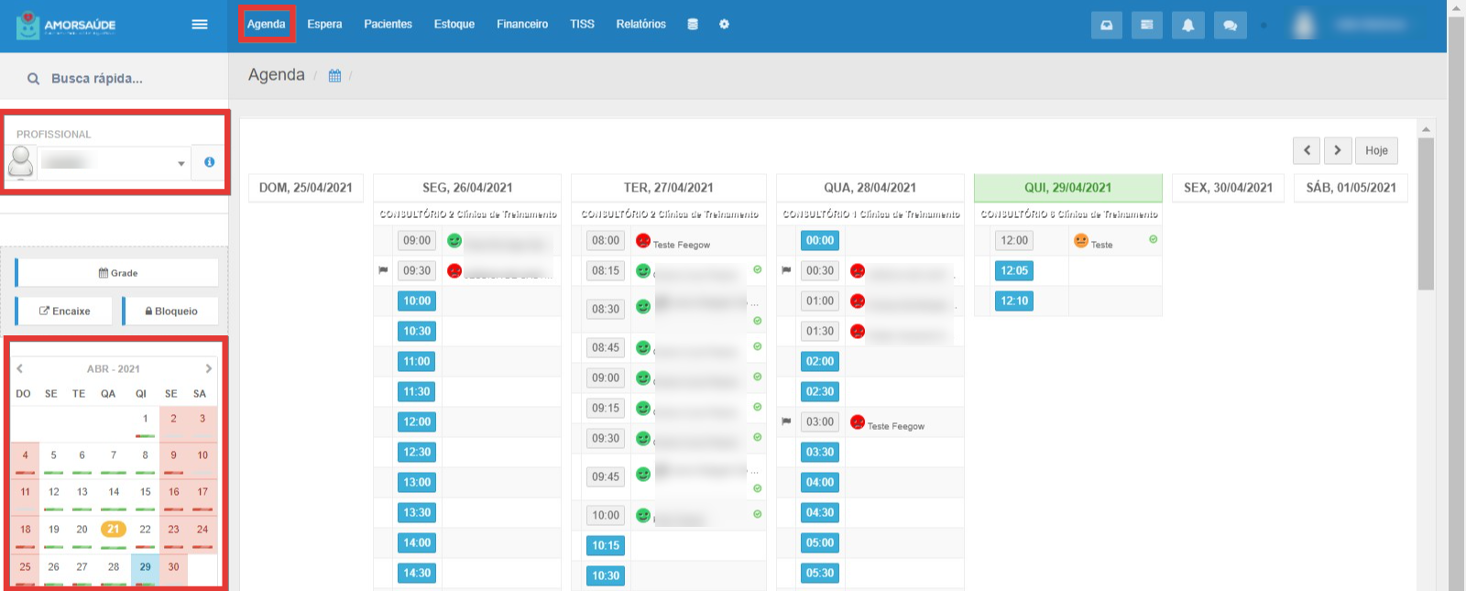Open chat messages icon
This screenshot has width=1466, height=591.
tap(1230, 25)
